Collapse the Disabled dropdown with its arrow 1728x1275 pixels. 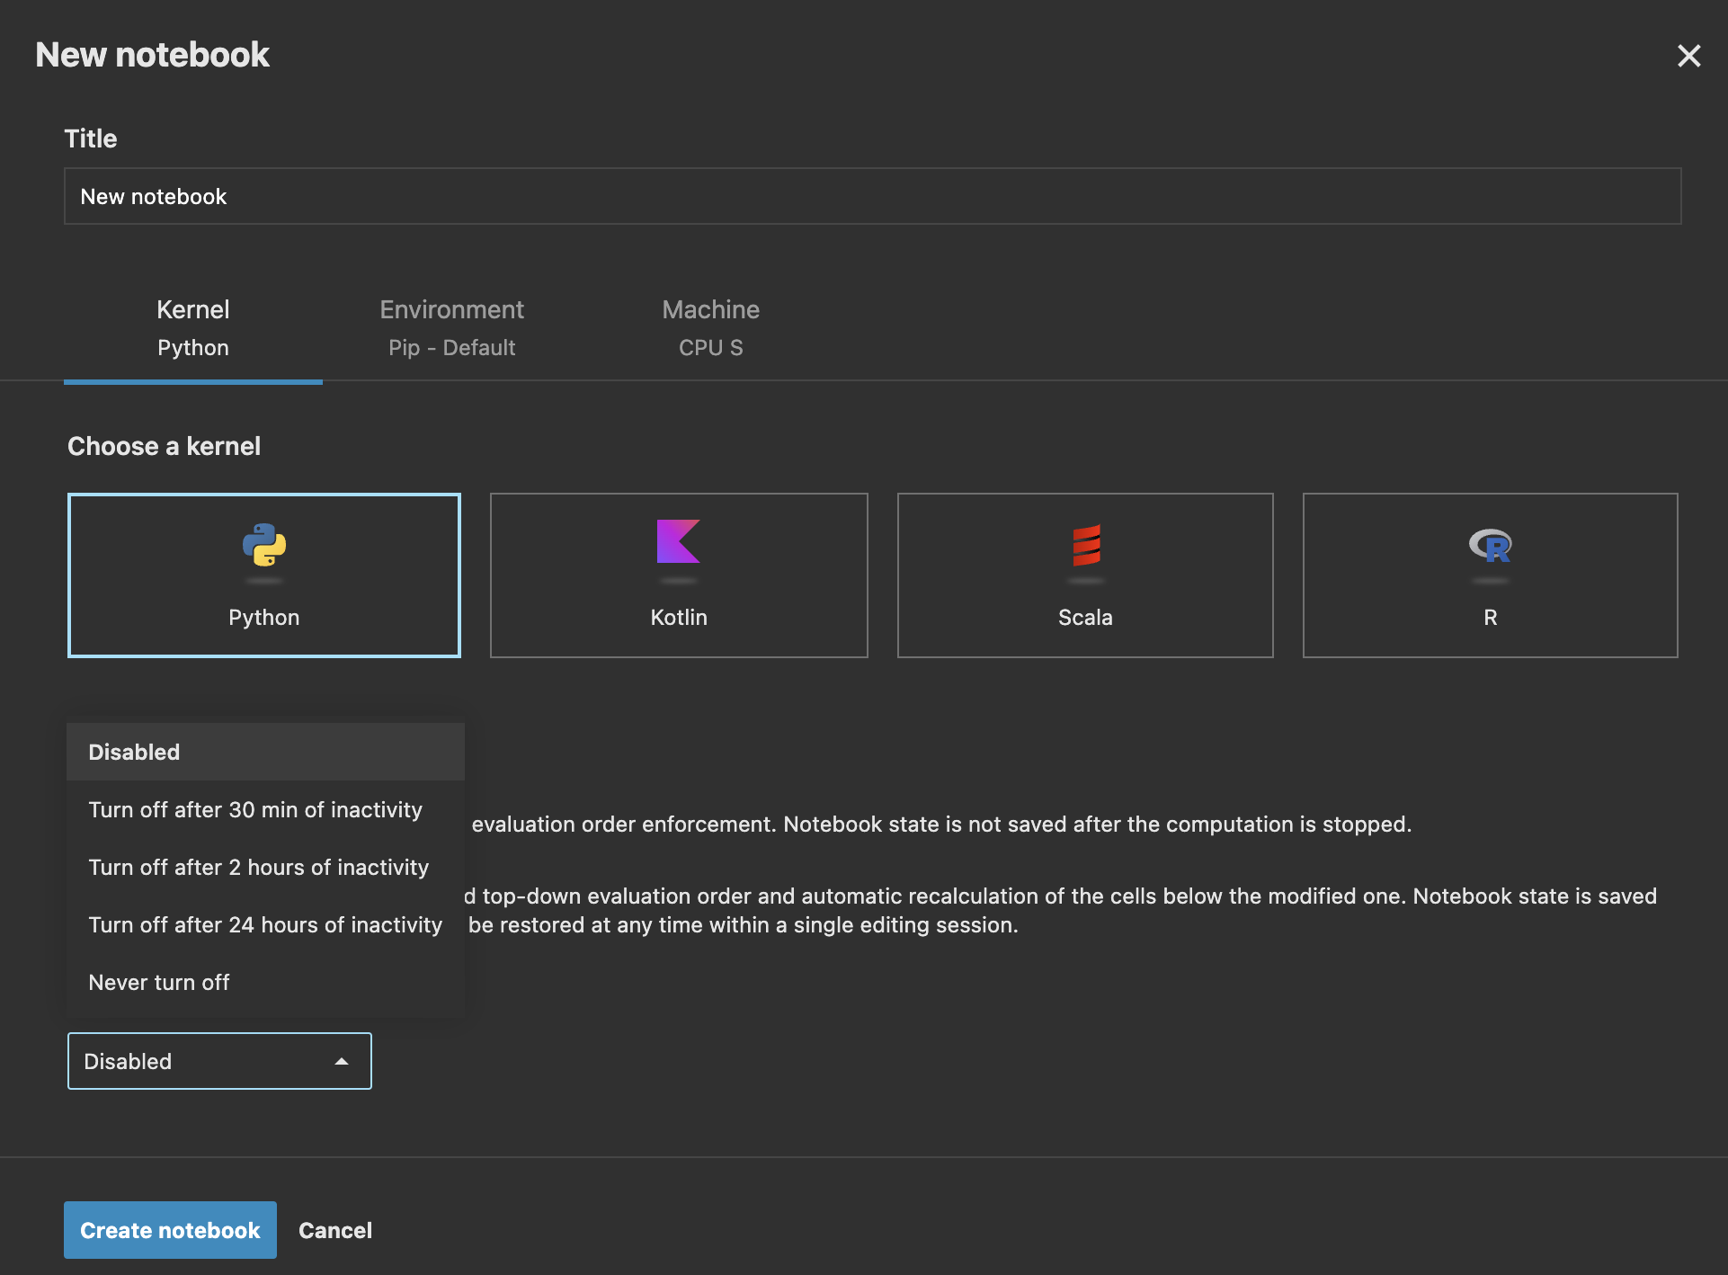342,1061
